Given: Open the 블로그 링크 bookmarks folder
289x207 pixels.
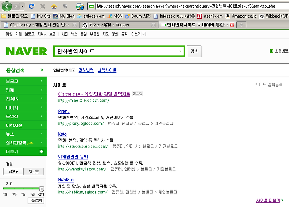Looking at the screenshot, I should (14, 16).
